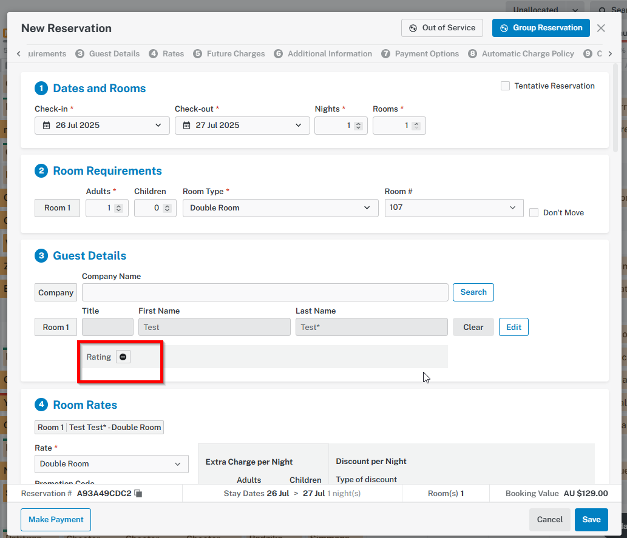Click the Group Reservation button
The image size is (627, 538).
click(541, 28)
